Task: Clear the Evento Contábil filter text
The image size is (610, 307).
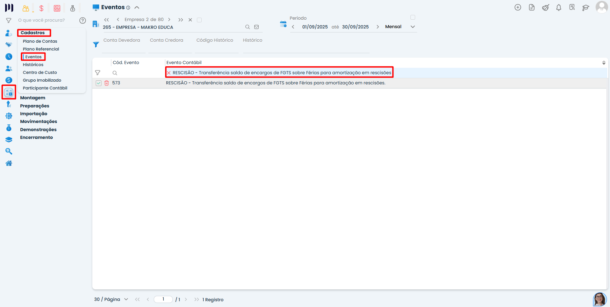Action: pos(169,73)
